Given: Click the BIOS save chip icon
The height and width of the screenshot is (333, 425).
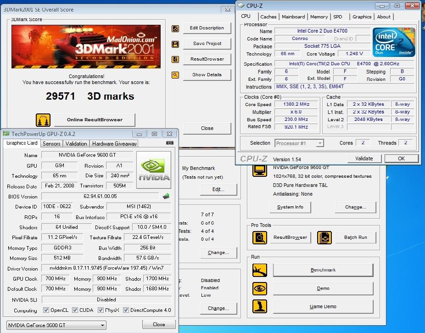Looking at the screenshot, I should point(166,196).
